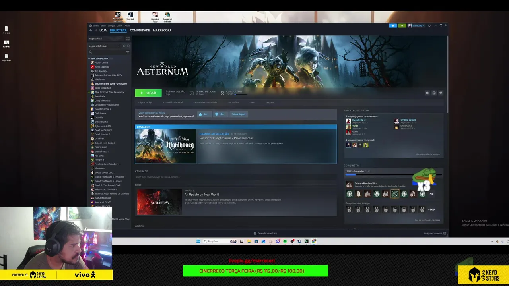Open the MarrecoRJ account dropdown
The width and height of the screenshot is (509, 286).
416,25
